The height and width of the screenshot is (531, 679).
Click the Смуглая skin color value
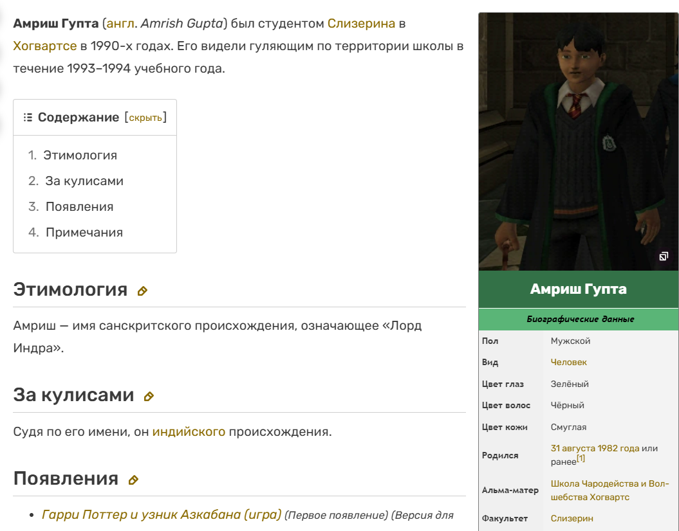(568, 427)
